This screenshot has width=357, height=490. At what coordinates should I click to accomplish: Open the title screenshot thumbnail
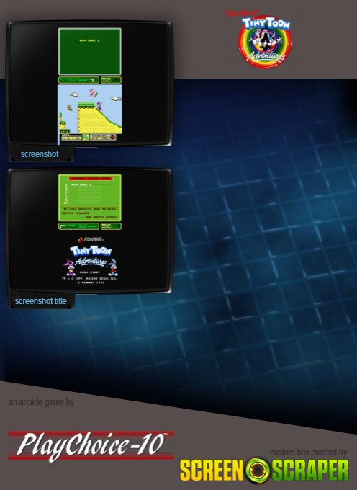coord(90,231)
